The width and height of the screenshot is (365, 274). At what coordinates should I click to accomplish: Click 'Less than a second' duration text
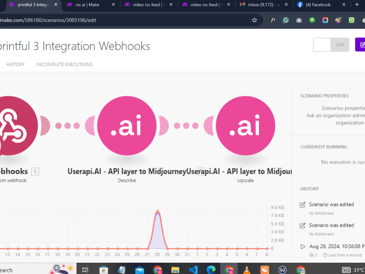345,255
